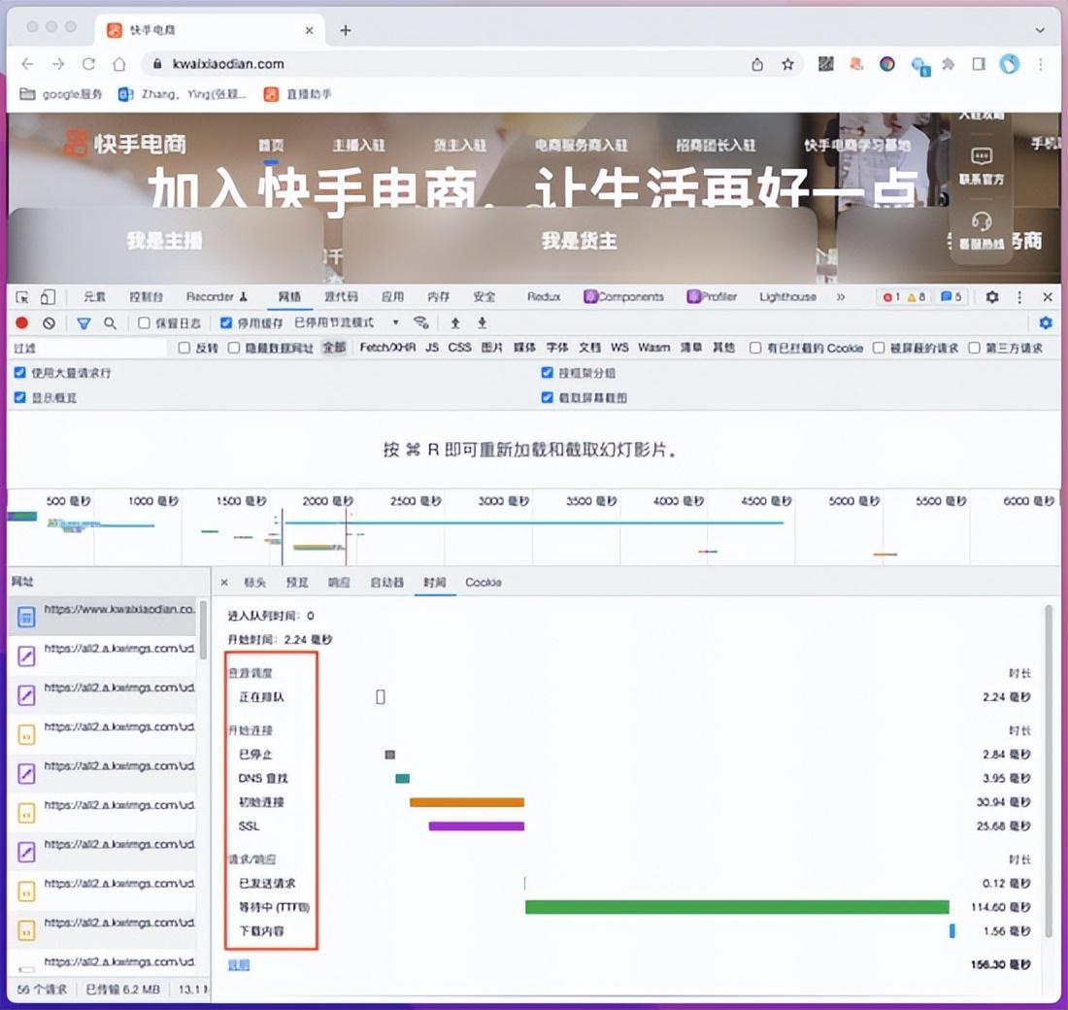
Task: Click the browser forward arrow
Action: point(58,64)
